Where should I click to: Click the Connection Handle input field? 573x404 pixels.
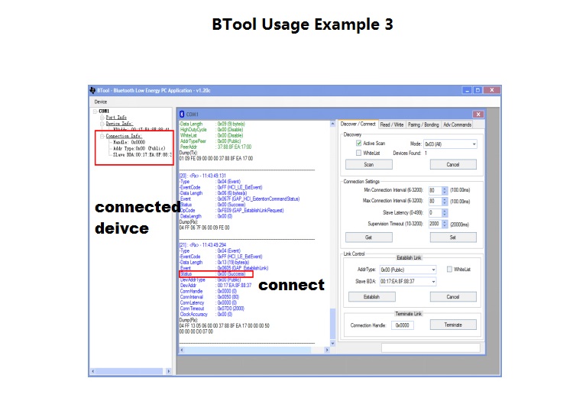[403, 325]
